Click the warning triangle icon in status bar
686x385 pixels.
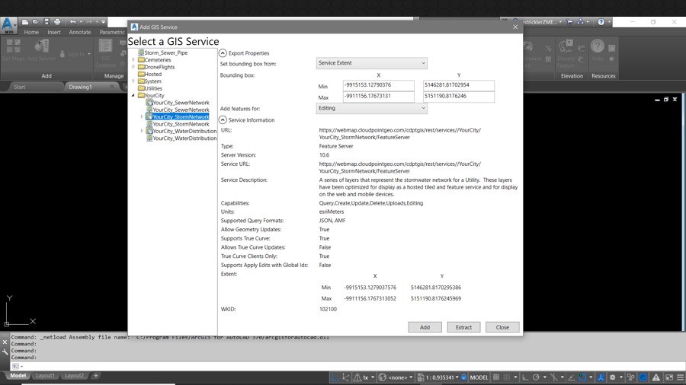(x=656, y=377)
